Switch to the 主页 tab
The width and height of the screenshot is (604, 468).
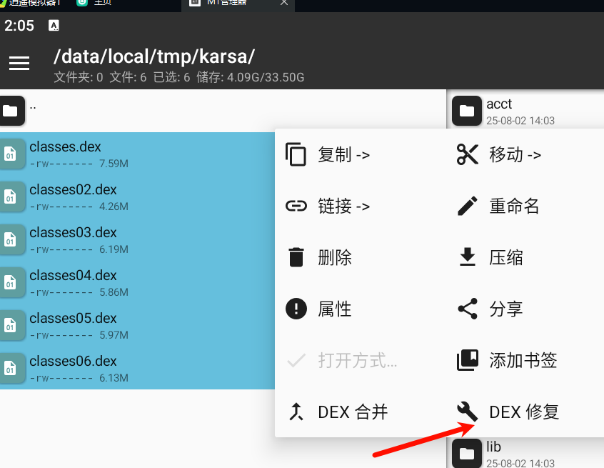click(100, 3)
